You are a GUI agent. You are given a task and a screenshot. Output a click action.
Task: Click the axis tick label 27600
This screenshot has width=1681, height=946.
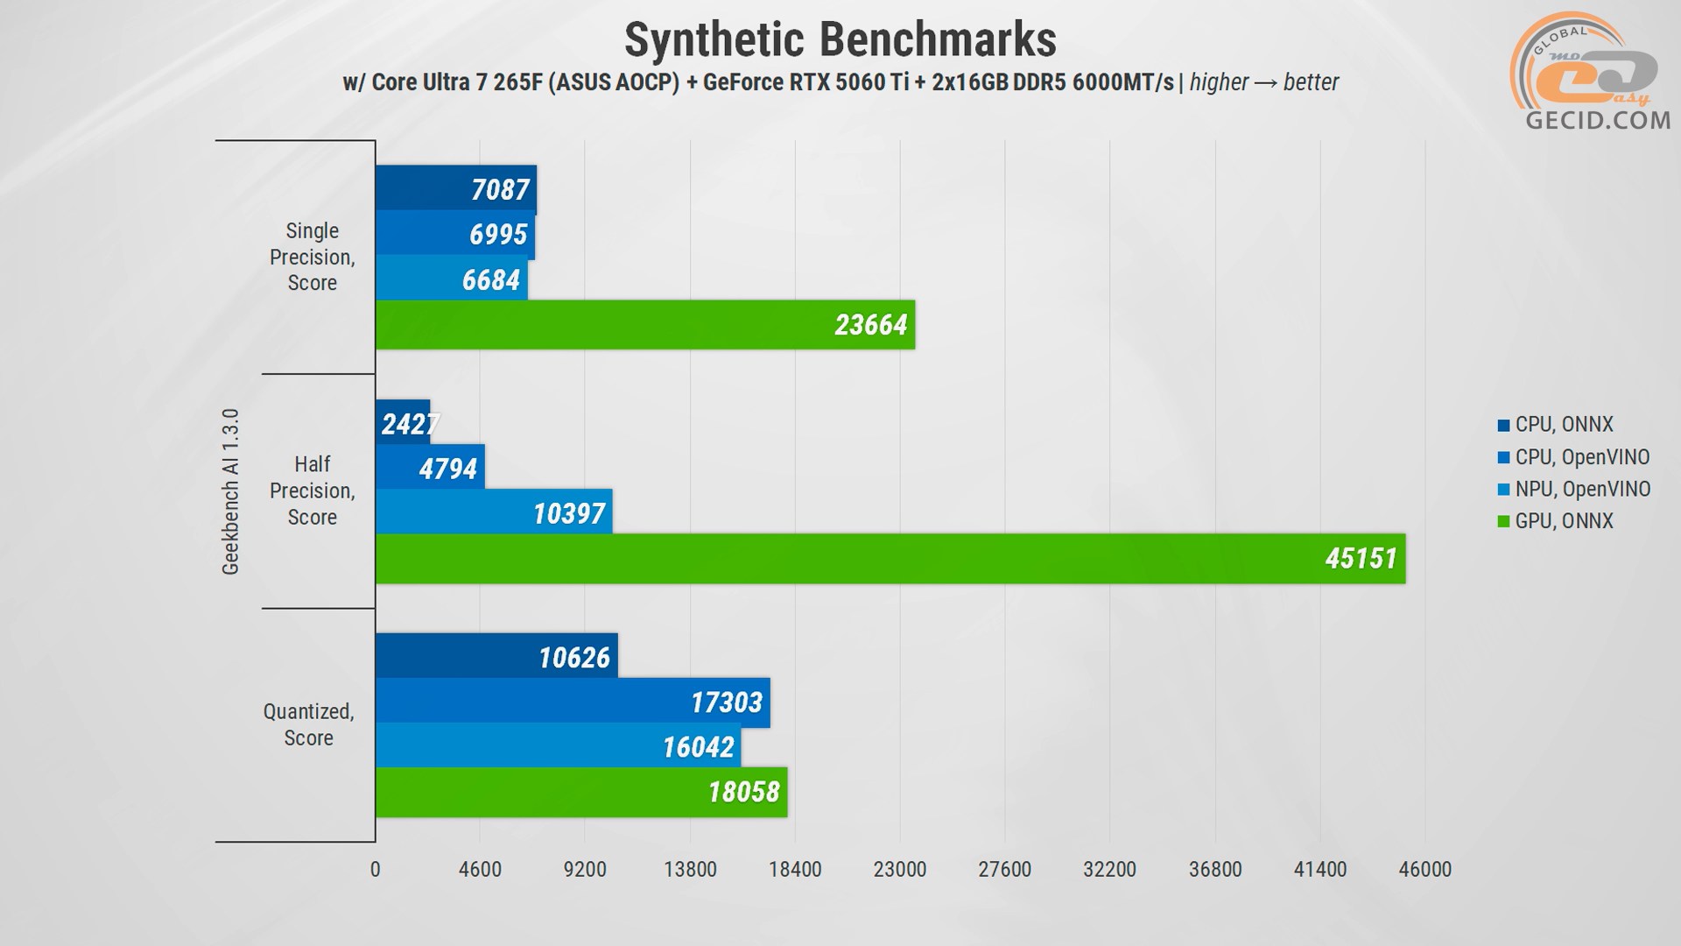click(1005, 870)
